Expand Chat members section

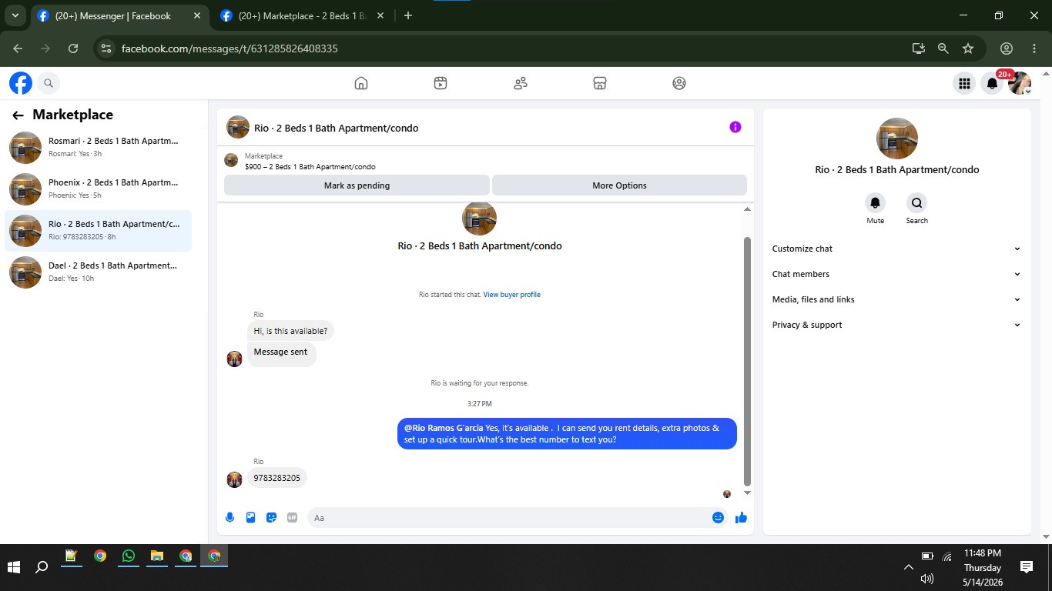pos(896,274)
